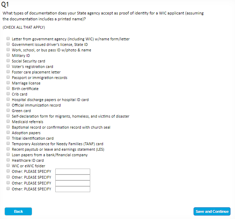The width and height of the screenshot is (235, 219).
Task: Check the Crib card option
Action: click(x=8, y=94)
